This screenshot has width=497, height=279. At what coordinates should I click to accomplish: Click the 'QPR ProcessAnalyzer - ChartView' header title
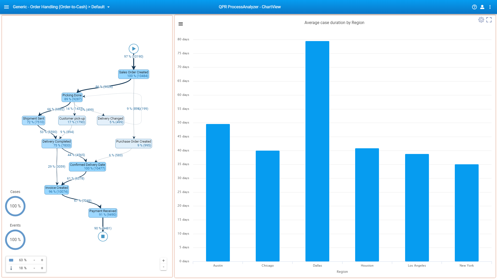(x=250, y=7)
